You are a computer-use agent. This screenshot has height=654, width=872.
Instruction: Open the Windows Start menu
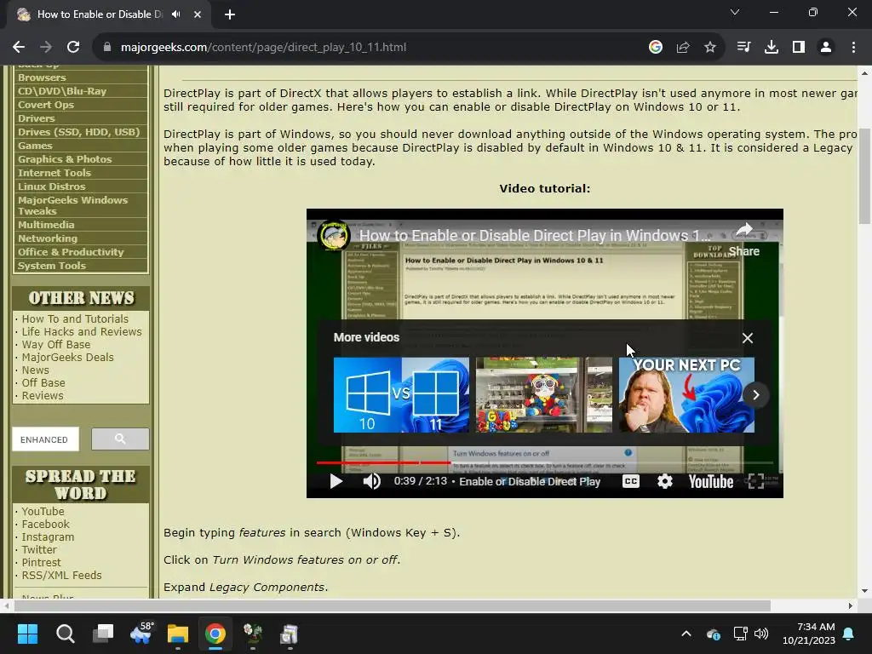[x=27, y=634]
